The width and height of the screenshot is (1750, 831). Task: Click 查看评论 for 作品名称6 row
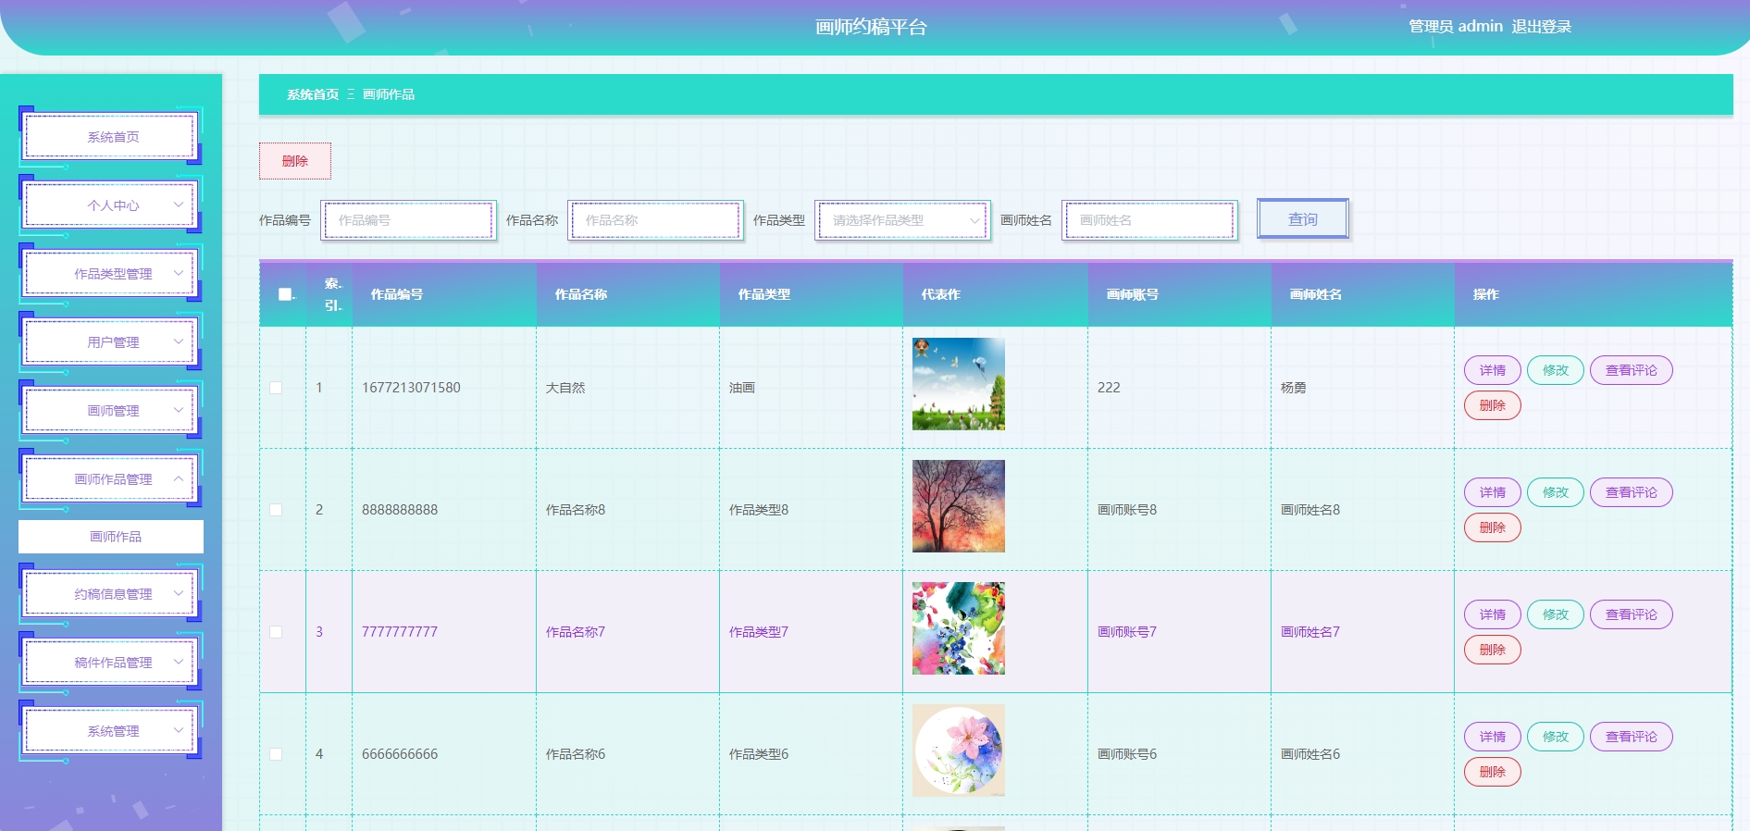[1632, 737]
